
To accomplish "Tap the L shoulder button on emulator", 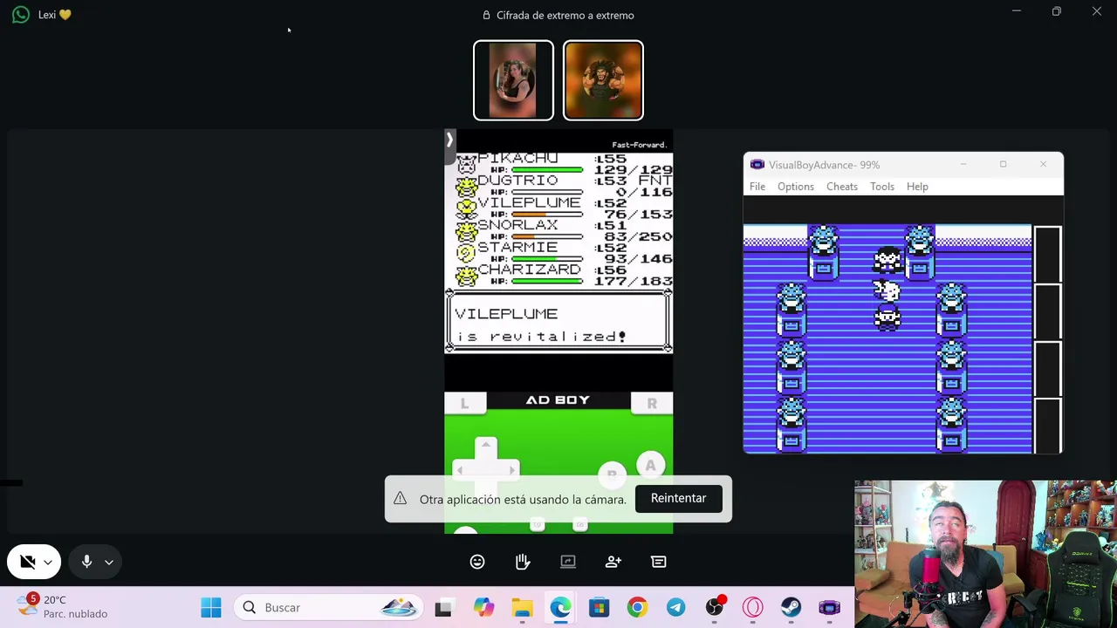I will (x=464, y=403).
